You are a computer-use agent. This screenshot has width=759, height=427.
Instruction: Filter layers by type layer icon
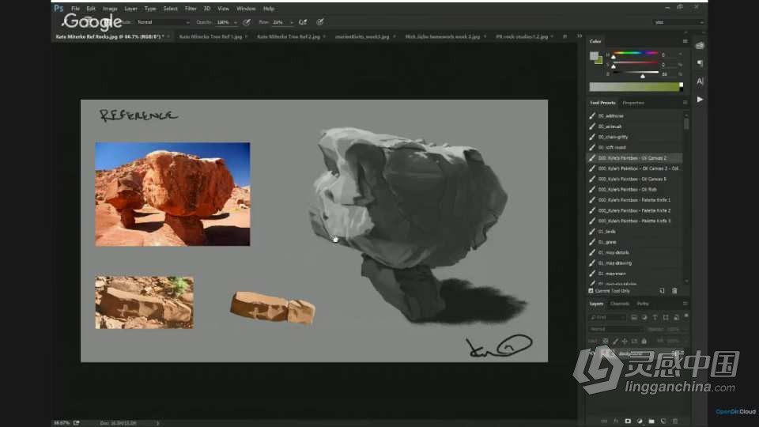pos(655,318)
